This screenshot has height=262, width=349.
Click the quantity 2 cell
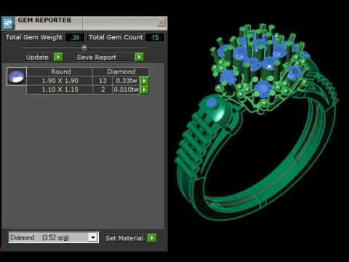pyautogui.click(x=103, y=90)
